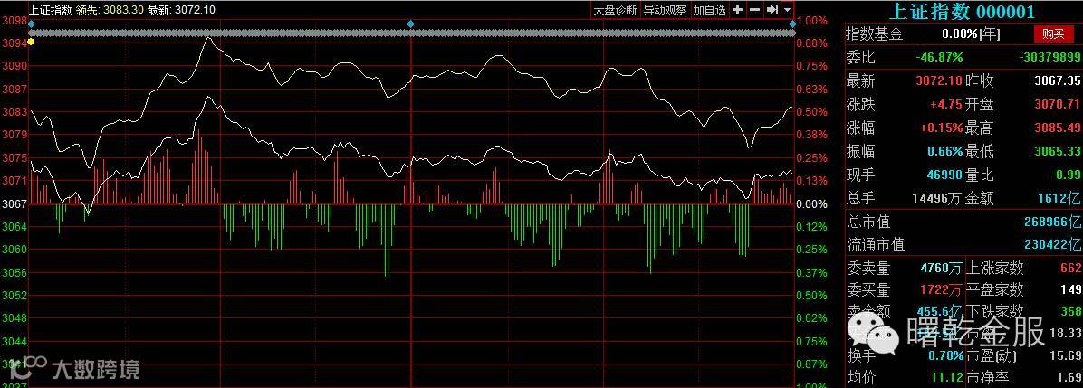Click the 指数基金 label
Screen dimensions: 1083x388
click(x=875, y=33)
